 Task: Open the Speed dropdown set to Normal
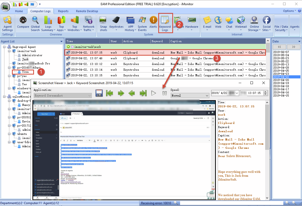[190, 95]
